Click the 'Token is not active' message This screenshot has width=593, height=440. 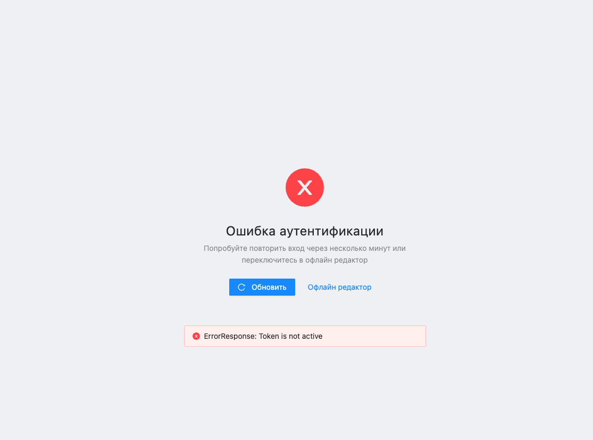[x=290, y=336]
